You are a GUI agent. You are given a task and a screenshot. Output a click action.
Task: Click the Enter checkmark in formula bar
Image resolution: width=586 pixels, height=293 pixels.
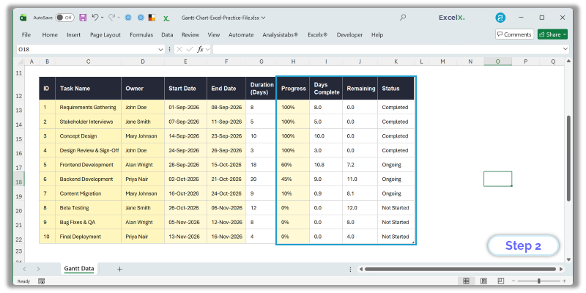coord(190,49)
